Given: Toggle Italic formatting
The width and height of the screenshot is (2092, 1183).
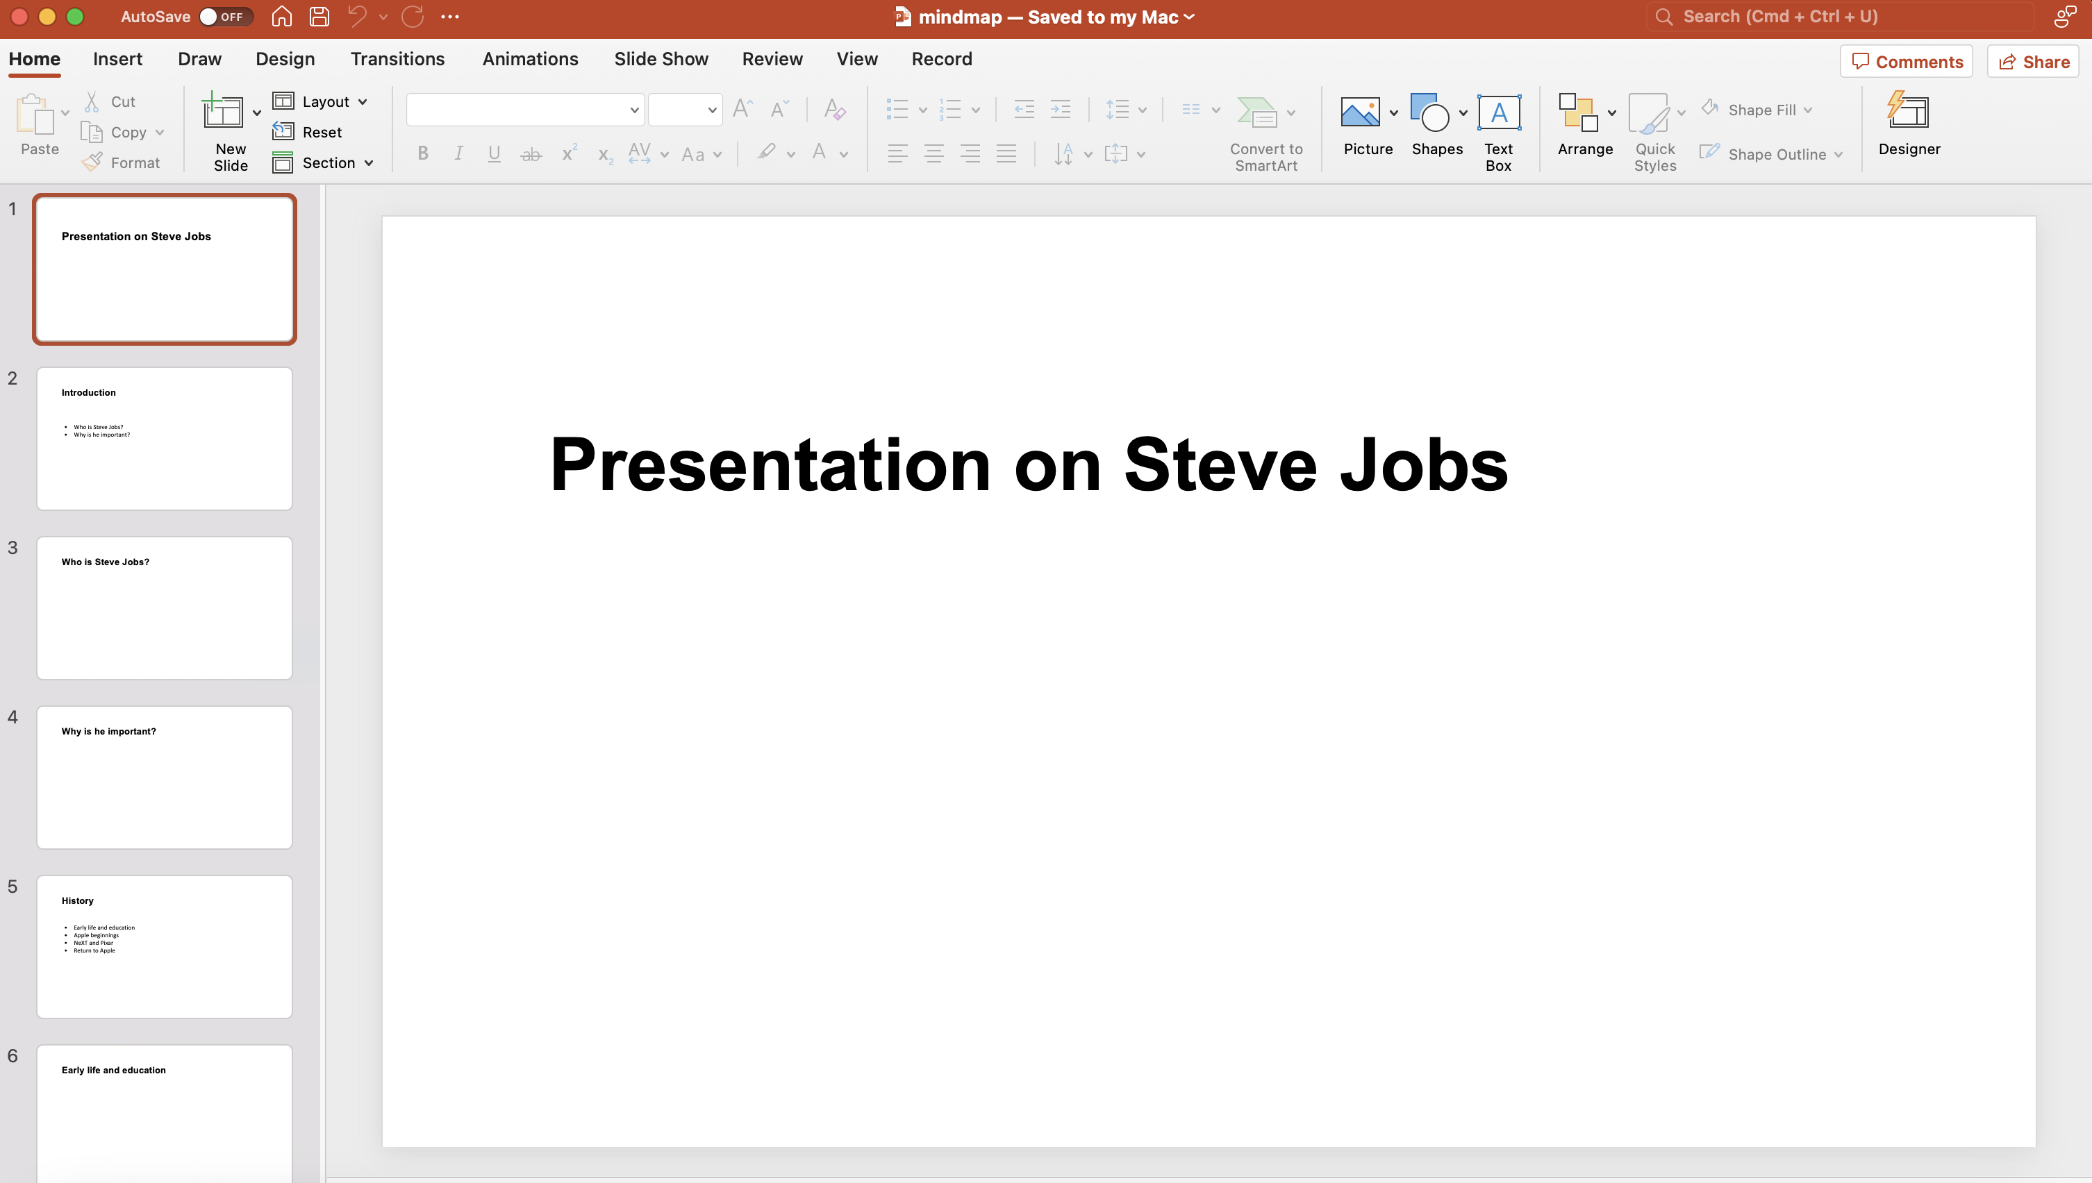Looking at the screenshot, I should [458, 153].
